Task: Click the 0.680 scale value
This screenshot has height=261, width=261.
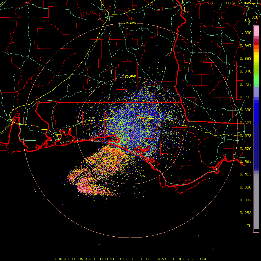Action: [246, 110]
